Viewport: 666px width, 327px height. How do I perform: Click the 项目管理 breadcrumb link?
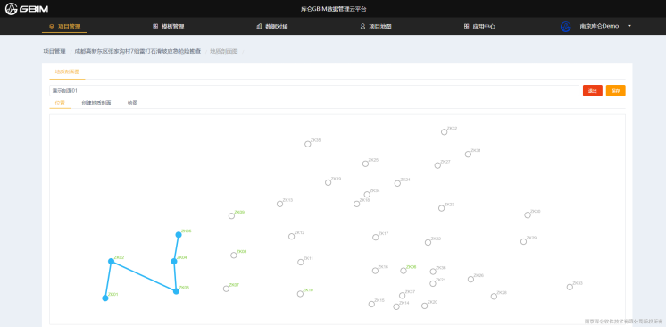click(54, 51)
